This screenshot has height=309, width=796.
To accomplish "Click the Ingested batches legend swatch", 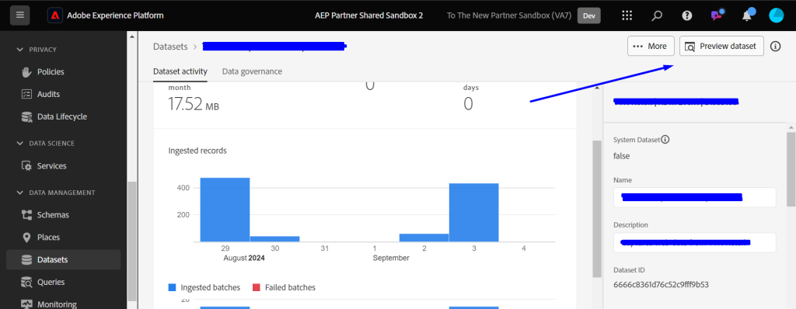I will (172, 288).
